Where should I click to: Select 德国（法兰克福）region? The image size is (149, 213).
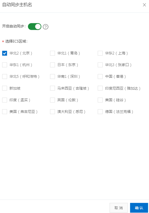[x=100, y=112]
